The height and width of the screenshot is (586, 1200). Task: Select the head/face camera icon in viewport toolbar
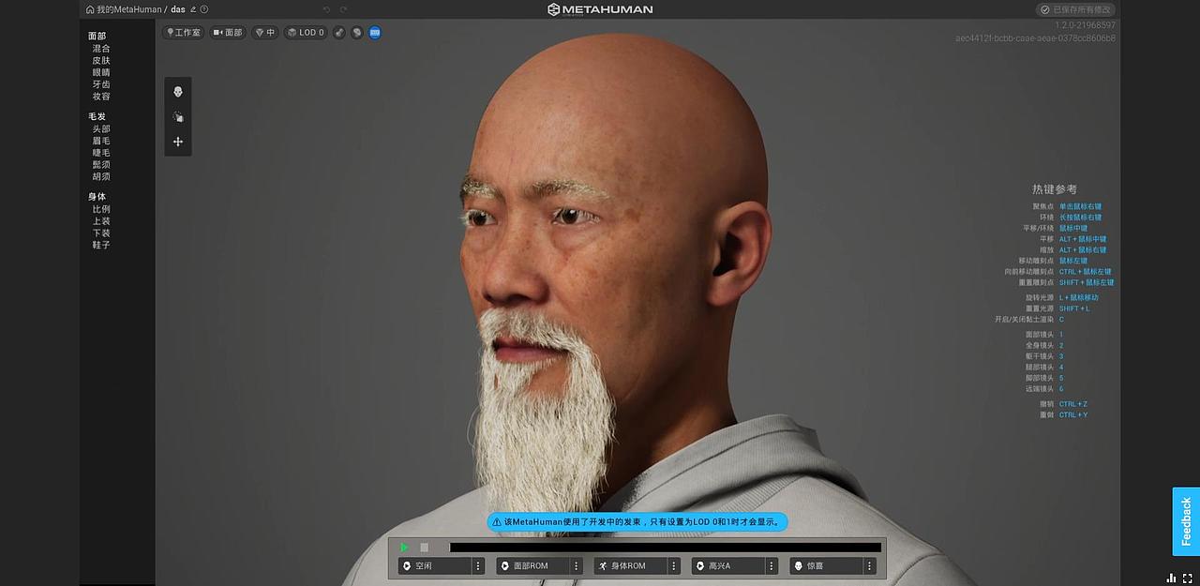click(x=178, y=91)
